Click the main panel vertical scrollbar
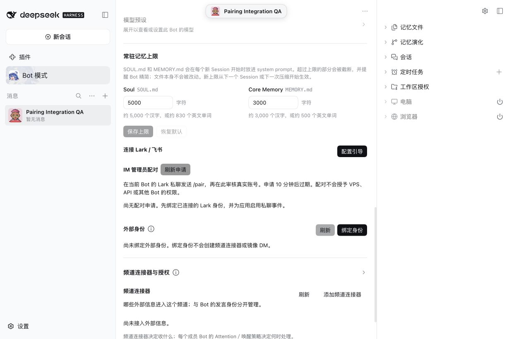Viewport: 509px width, 339px height. [x=375, y=265]
